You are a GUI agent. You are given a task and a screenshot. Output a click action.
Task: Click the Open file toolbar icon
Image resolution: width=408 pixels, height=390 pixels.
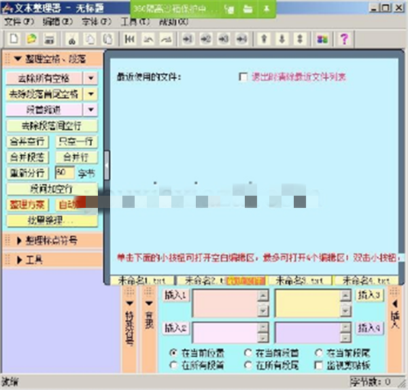(x=31, y=39)
